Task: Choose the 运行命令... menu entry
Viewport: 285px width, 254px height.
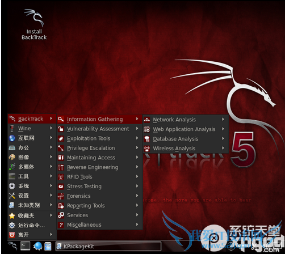Action: [x=32, y=225]
